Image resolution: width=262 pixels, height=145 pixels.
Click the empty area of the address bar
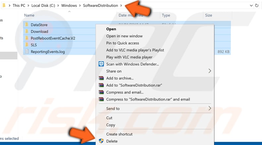(199, 6)
